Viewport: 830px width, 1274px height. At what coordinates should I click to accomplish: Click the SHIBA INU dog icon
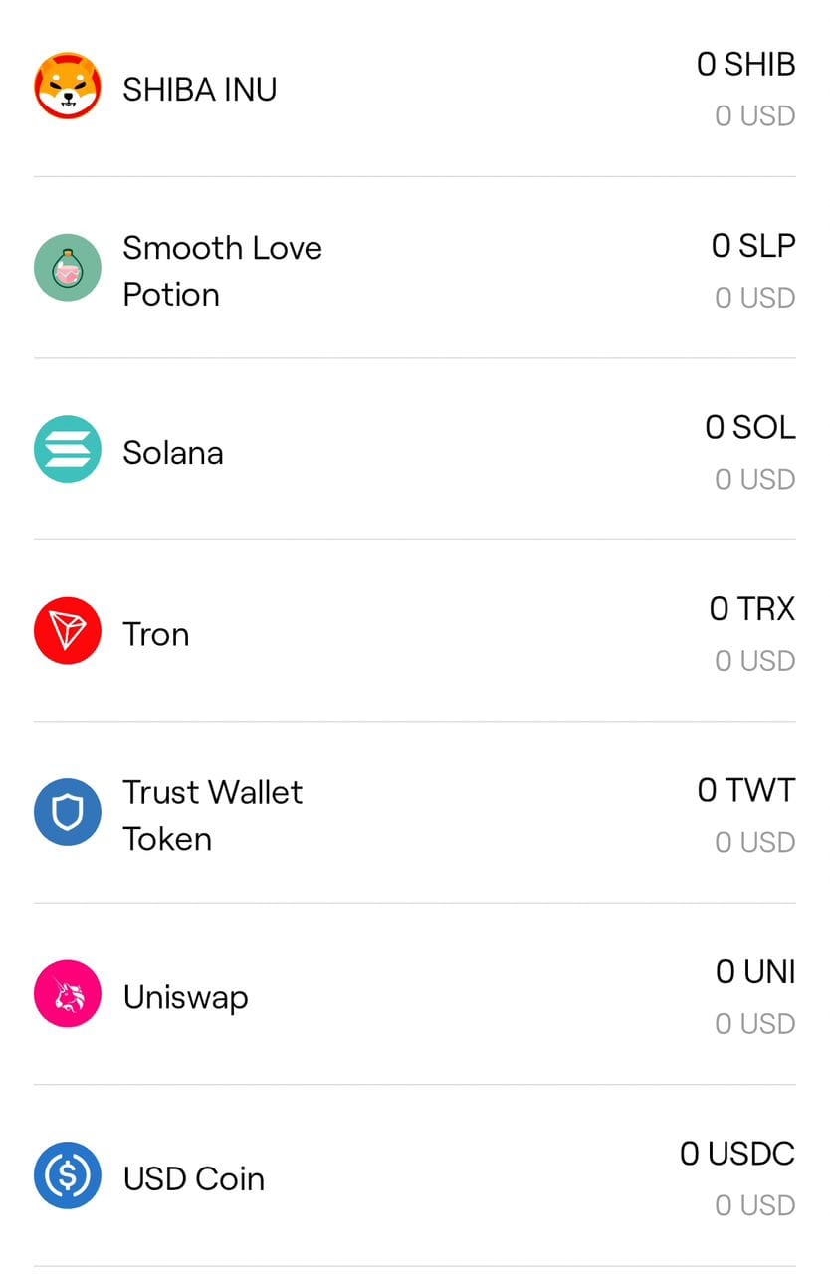pyautogui.click(x=68, y=87)
